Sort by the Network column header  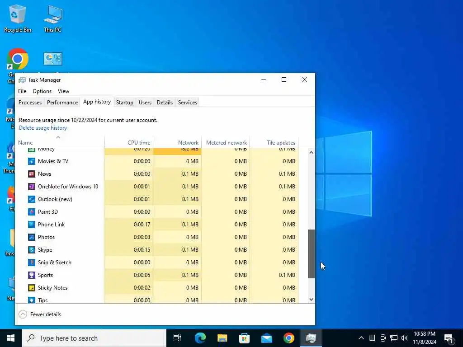click(x=177, y=142)
